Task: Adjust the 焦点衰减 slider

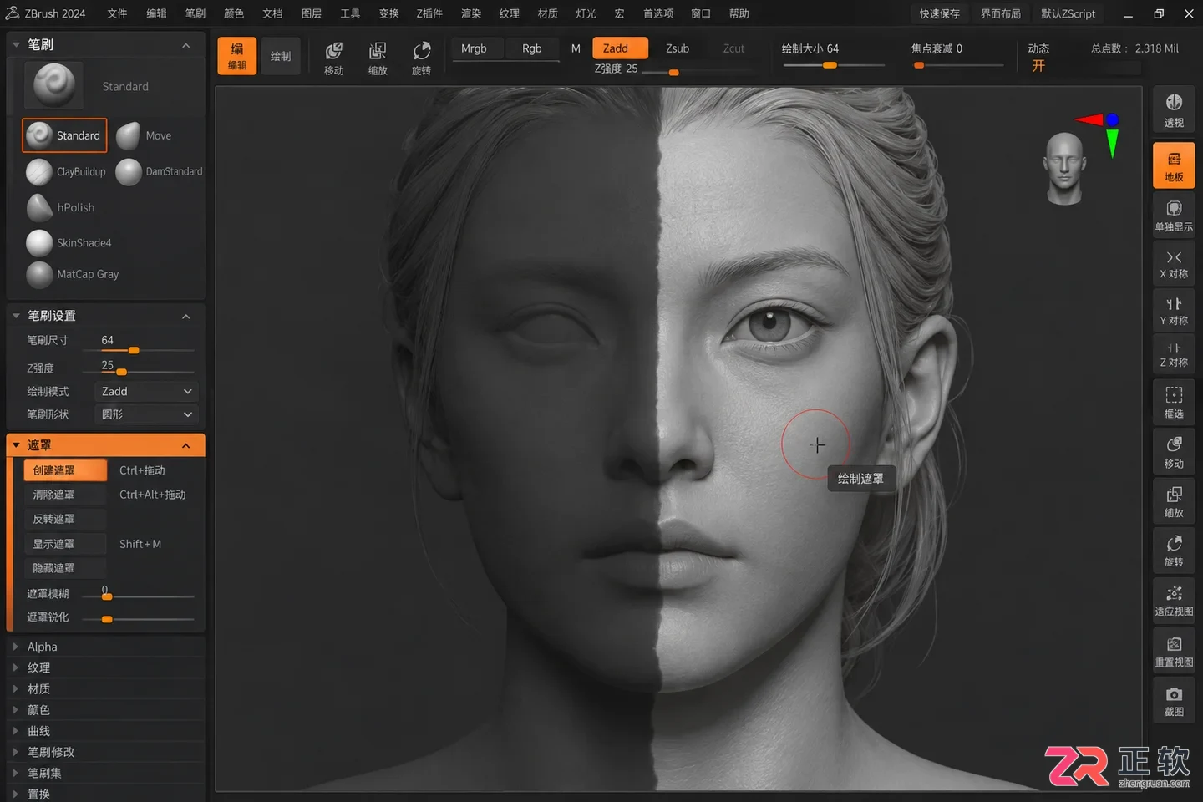Action: (x=958, y=64)
